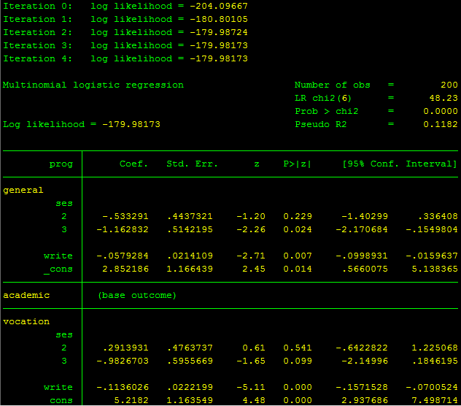Viewport: 461px width, 406px height.
Task: Click the 'LR chi2(6)' label
Action: pos(323,98)
